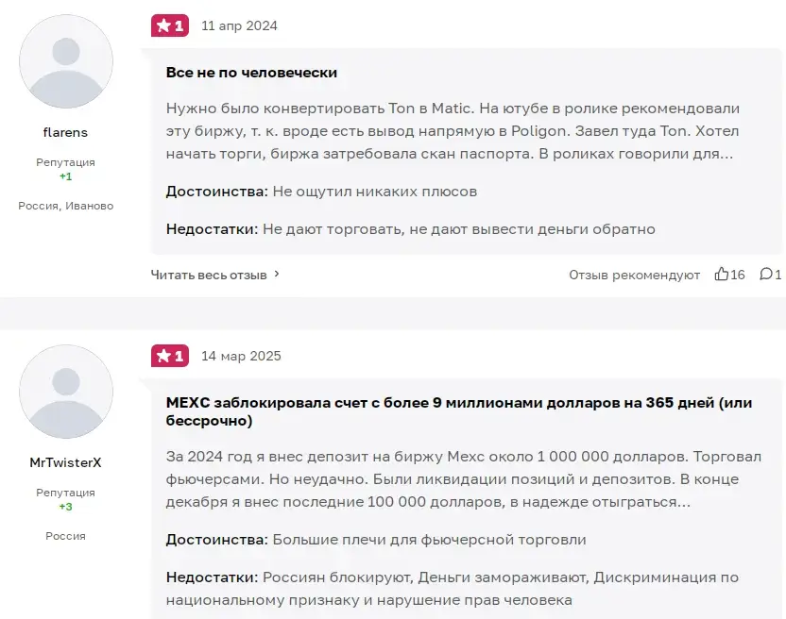Click the one-star rating badge dated 11 апр 2024

[170, 25]
